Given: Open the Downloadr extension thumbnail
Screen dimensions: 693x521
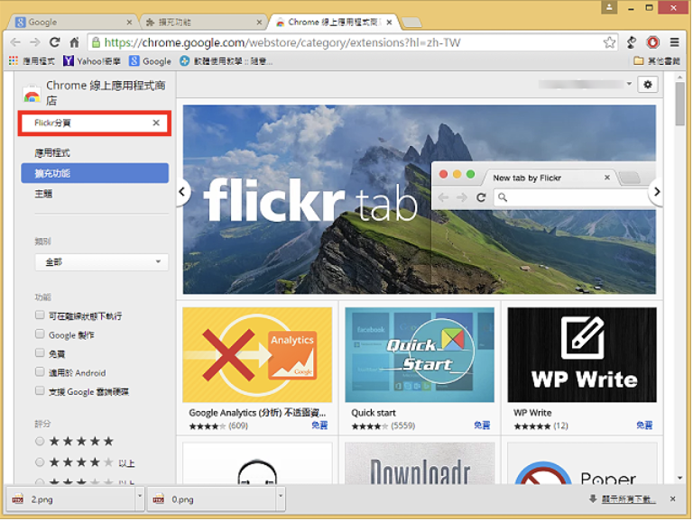Looking at the screenshot, I should (420, 463).
